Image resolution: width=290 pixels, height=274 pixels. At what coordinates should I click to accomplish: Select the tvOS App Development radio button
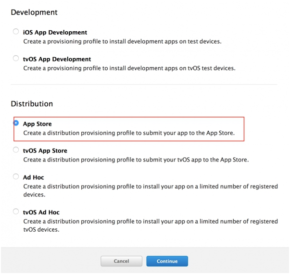(x=16, y=59)
